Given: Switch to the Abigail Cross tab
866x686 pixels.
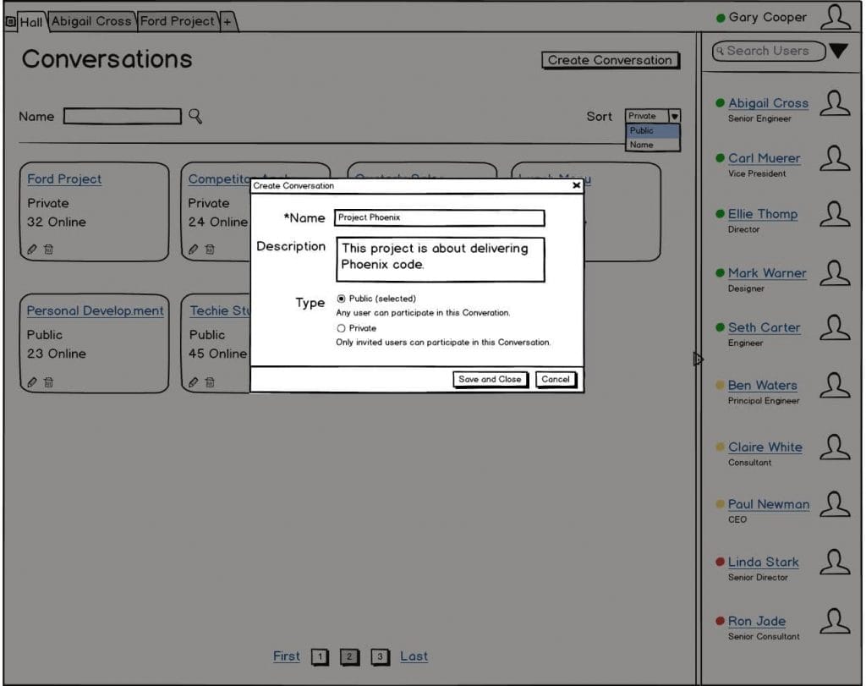Looking at the screenshot, I should click(91, 21).
